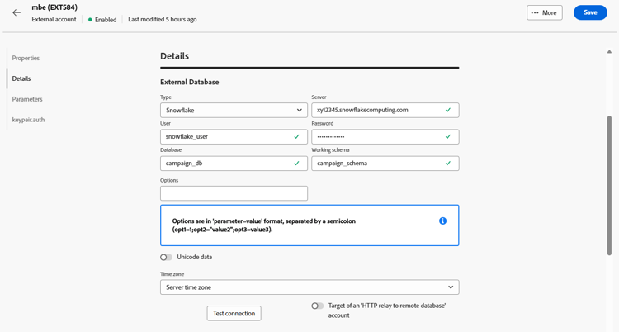
Task: Click the blue info icon in options hint
Action: [442, 221]
